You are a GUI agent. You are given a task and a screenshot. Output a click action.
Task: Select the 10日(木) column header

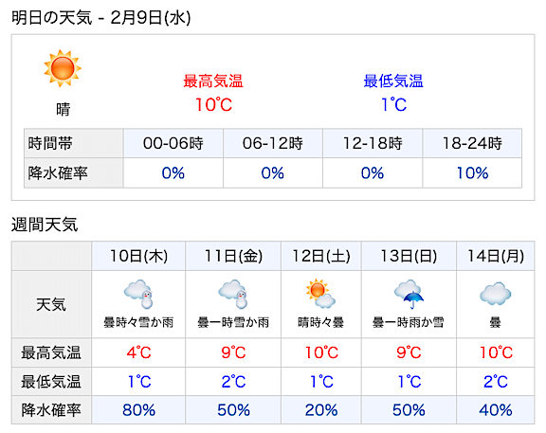coord(138,256)
